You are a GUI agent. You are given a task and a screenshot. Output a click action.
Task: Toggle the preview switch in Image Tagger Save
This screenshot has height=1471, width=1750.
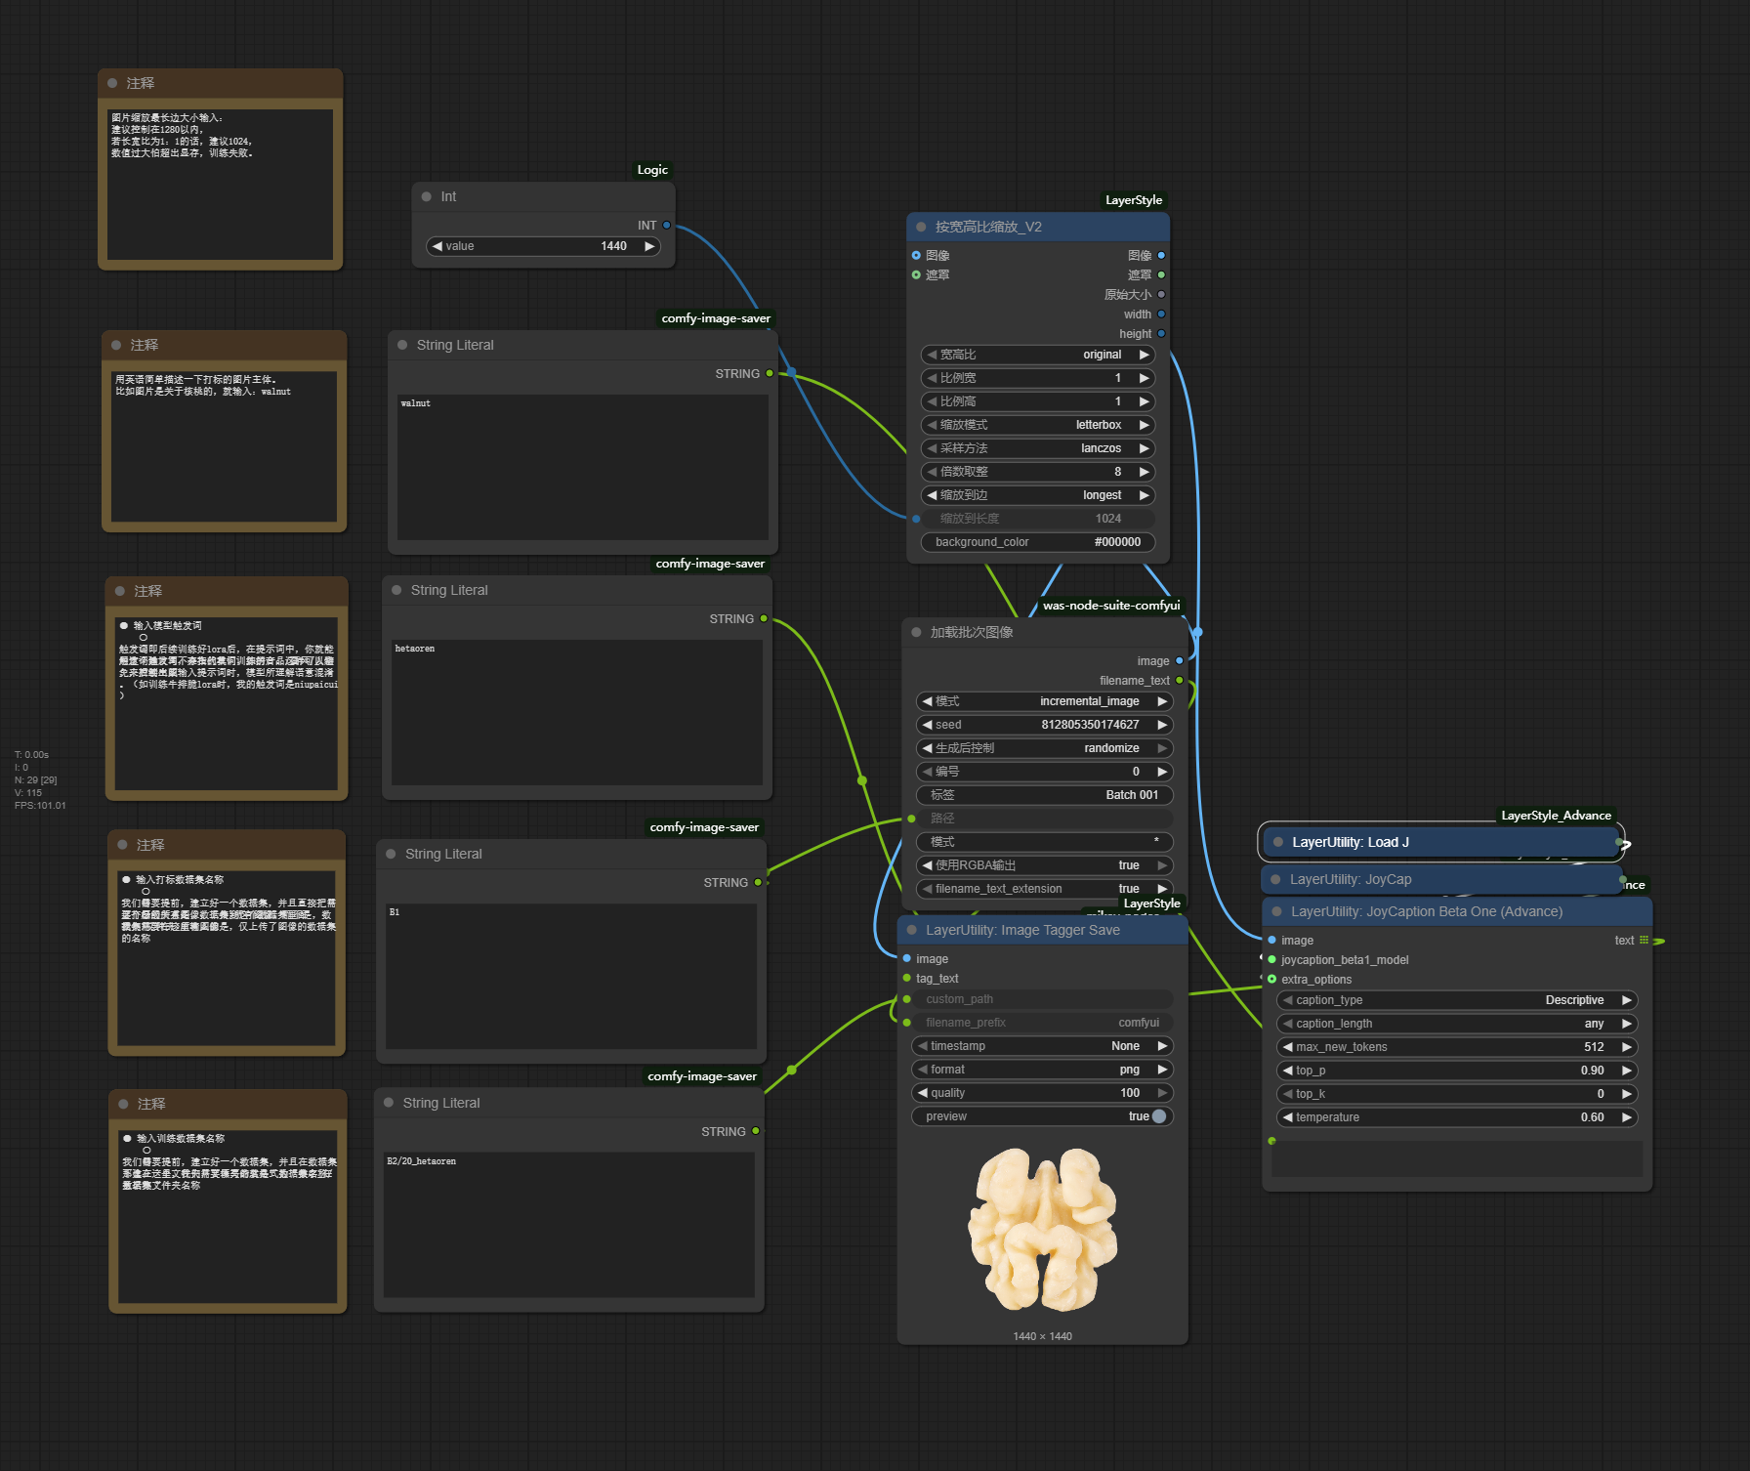[x=1158, y=1116]
